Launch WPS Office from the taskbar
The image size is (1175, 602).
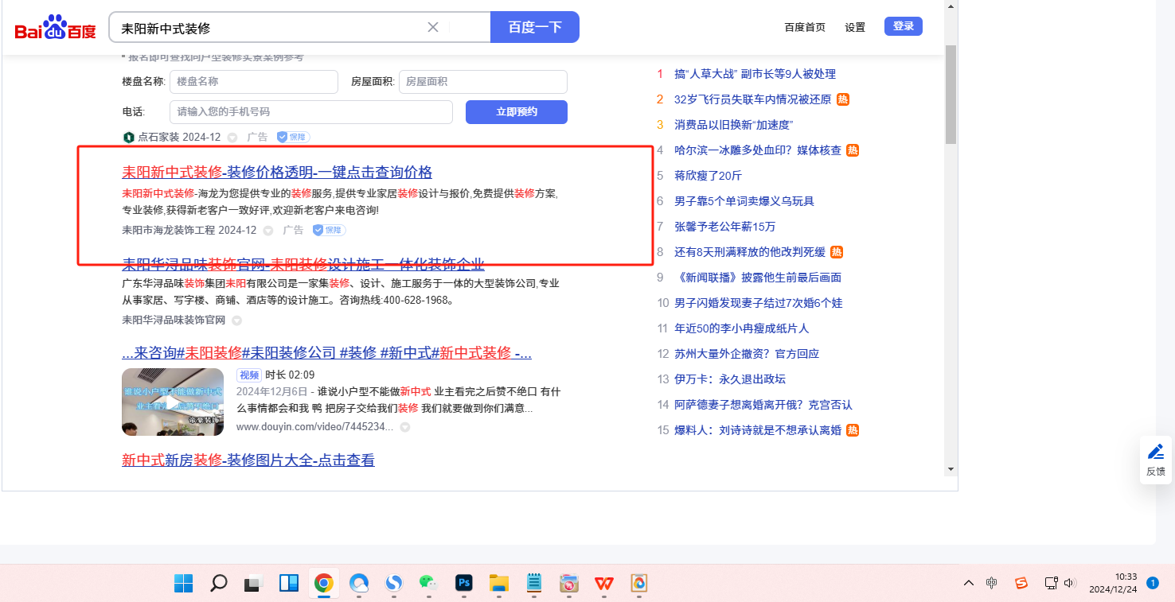pyautogui.click(x=604, y=583)
